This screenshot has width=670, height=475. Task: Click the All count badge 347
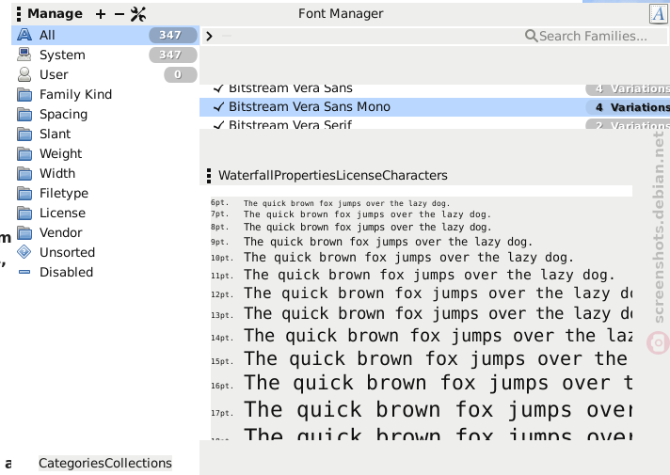coord(173,35)
